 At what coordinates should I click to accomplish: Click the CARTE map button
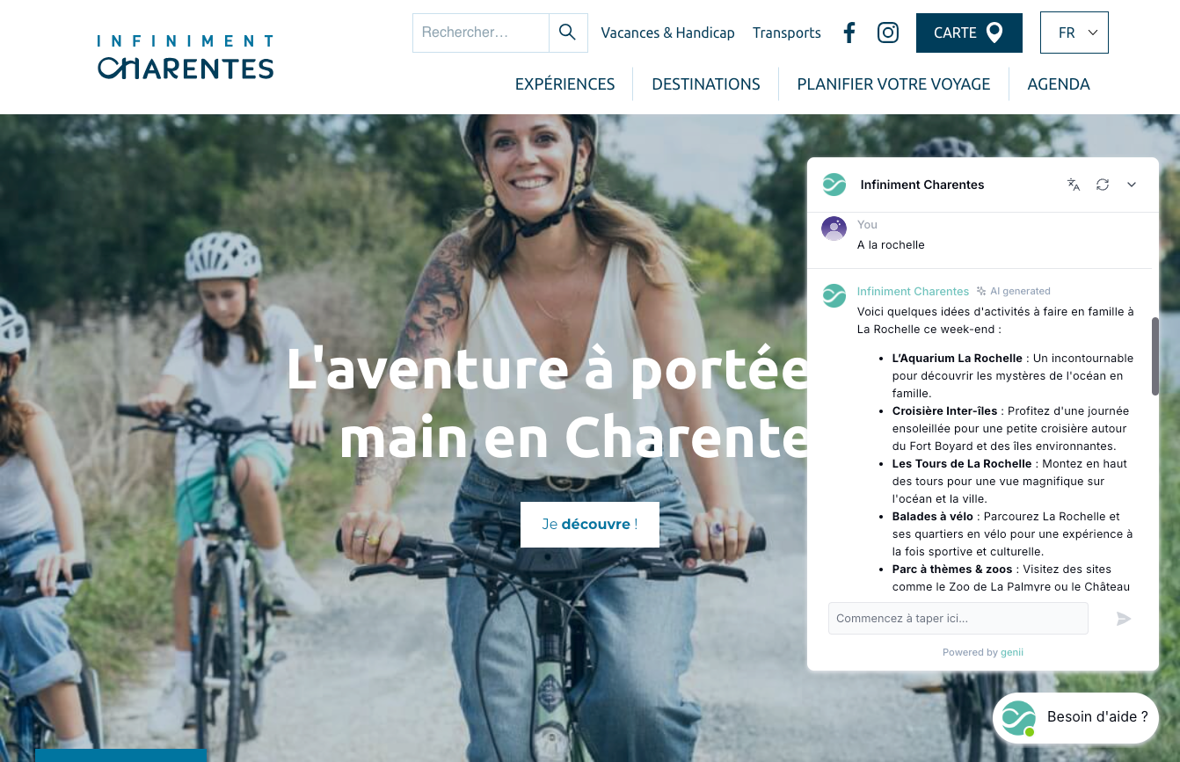click(969, 33)
